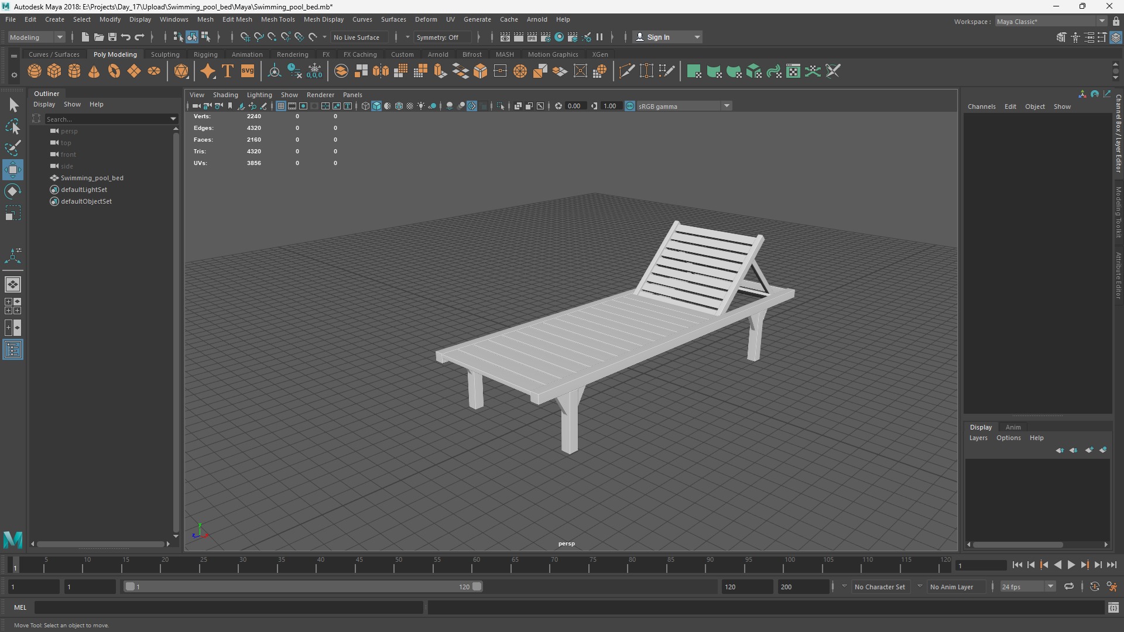1124x632 pixels.
Task: Open the viewport Shading menu
Action: pos(225,95)
